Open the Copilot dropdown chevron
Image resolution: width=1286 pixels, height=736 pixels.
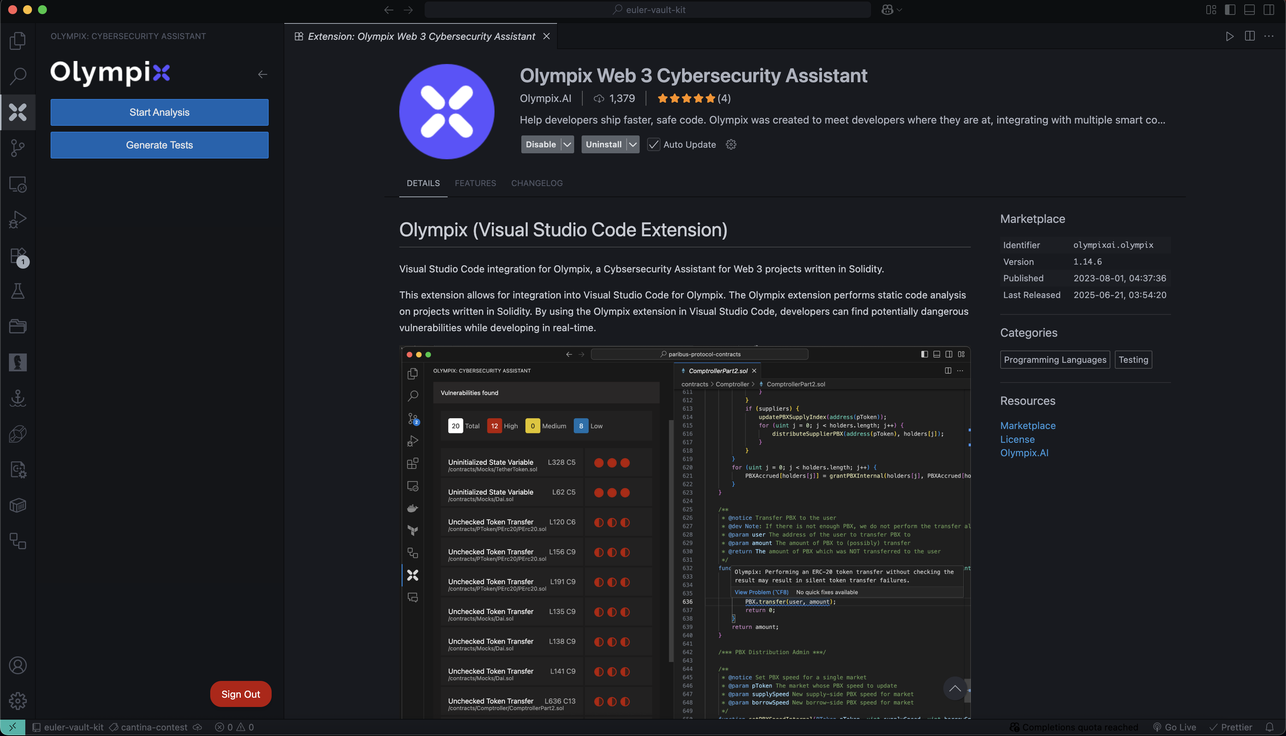pyautogui.click(x=899, y=10)
